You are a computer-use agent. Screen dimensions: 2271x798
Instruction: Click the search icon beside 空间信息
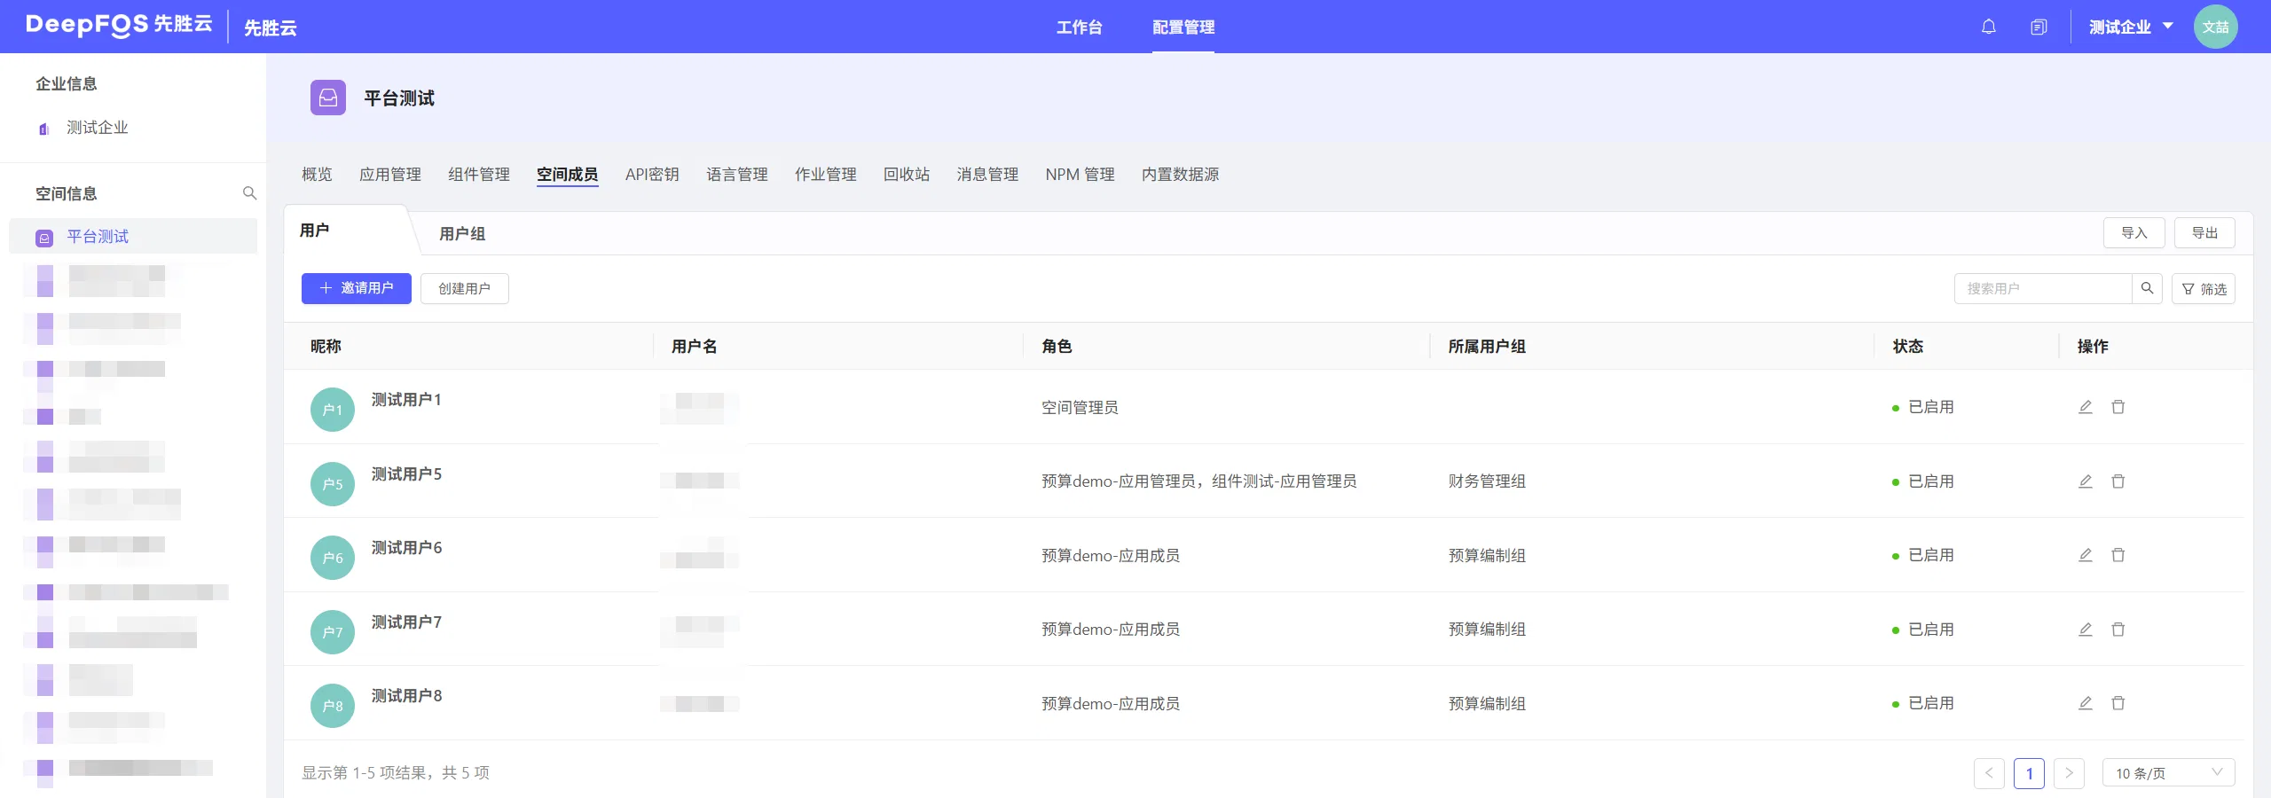249,193
